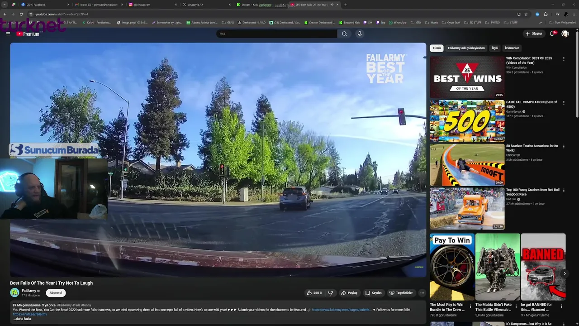Reload the page
The image size is (579, 326).
click(x=21, y=14)
